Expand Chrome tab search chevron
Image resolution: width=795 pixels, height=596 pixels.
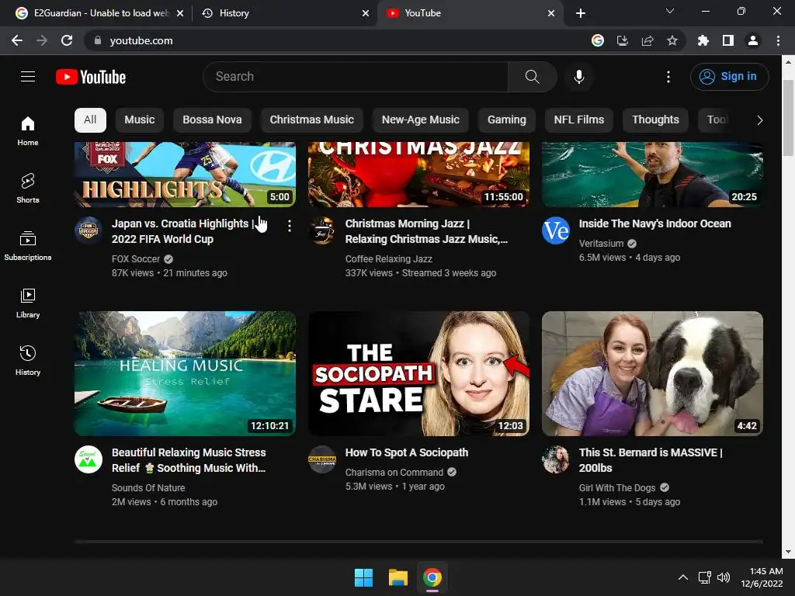(670, 11)
